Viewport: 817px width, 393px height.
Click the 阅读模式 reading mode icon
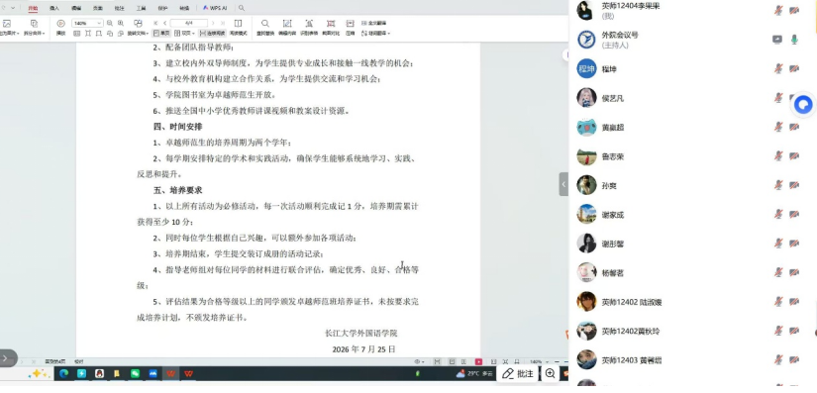[x=238, y=27]
